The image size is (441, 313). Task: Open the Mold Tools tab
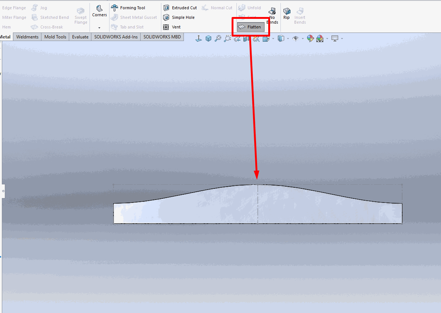tap(55, 37)
